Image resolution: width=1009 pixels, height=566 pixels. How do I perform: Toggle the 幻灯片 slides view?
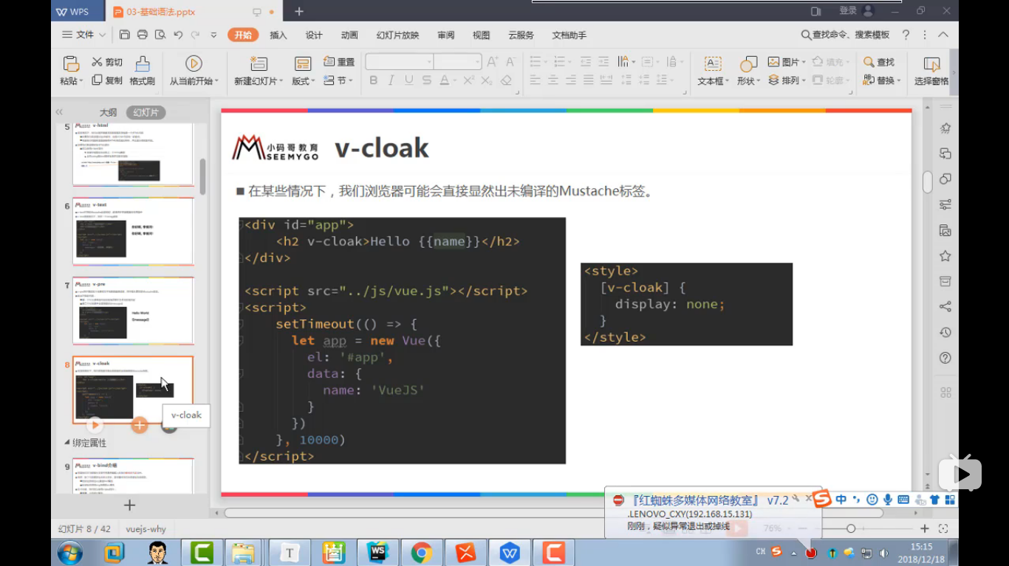tap(145, 112)
